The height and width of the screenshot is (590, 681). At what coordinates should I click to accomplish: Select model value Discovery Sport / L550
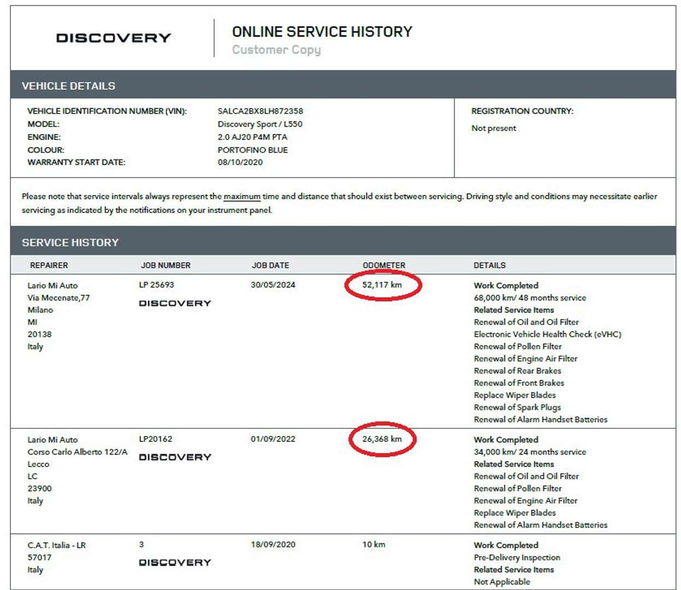coord(260,124)
